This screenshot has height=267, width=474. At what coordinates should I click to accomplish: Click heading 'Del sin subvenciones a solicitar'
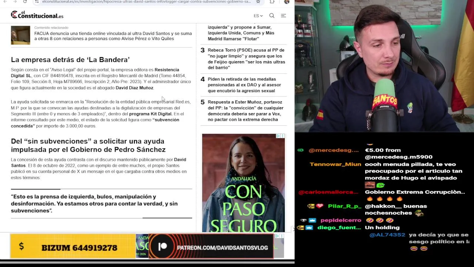[88, 145]
